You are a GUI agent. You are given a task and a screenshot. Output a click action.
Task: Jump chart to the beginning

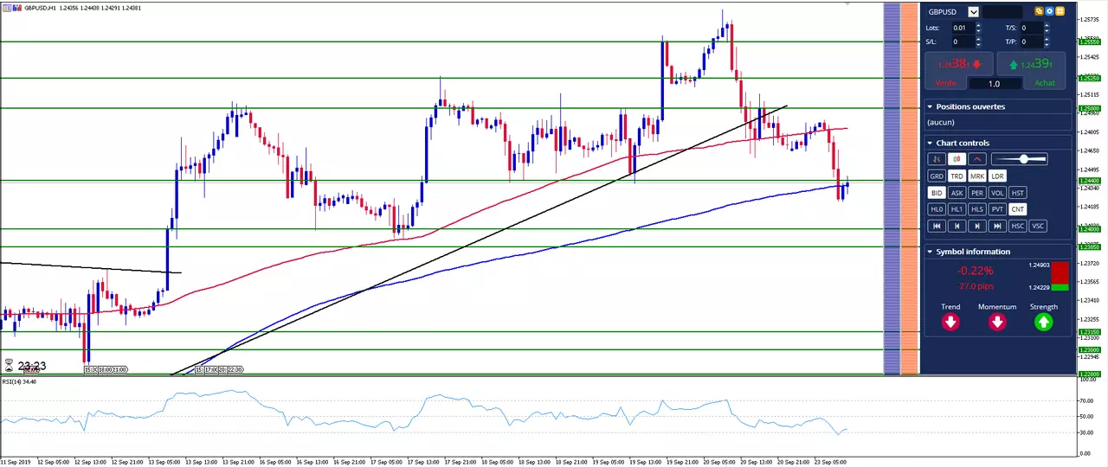937,226
